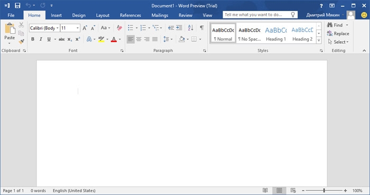Switch to the Insert tab

[x=56, y=15]
